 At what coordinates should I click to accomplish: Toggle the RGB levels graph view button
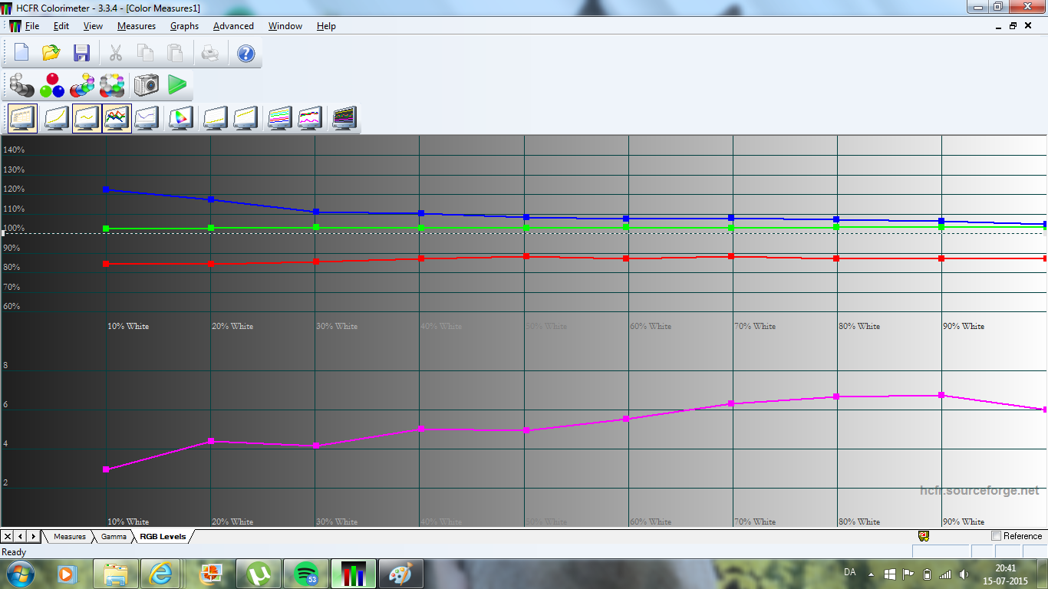(117, 118)
